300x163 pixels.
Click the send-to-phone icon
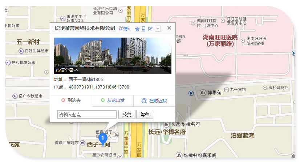(x=143, y=29)
